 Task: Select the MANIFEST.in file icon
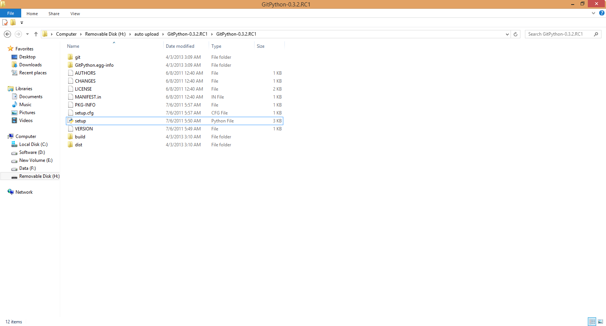click(x=70, y=97)
